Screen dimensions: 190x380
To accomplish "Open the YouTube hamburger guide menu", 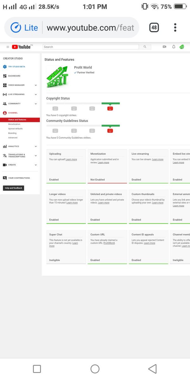I will tap(8, 47).
